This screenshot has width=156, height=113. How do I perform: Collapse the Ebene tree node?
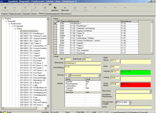click(x=15, y=29)
